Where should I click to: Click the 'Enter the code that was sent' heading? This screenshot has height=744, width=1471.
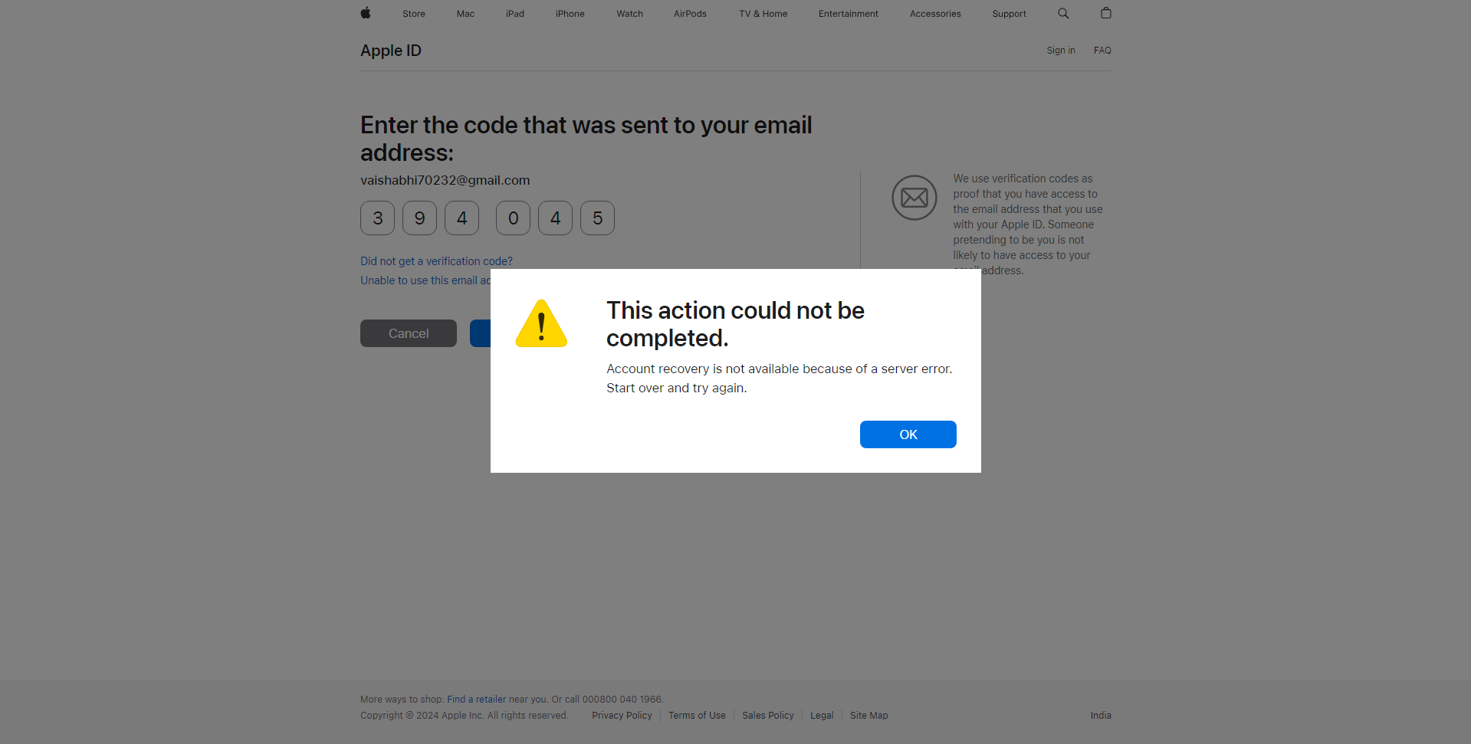pyautogui.click(x=586, y=139)
